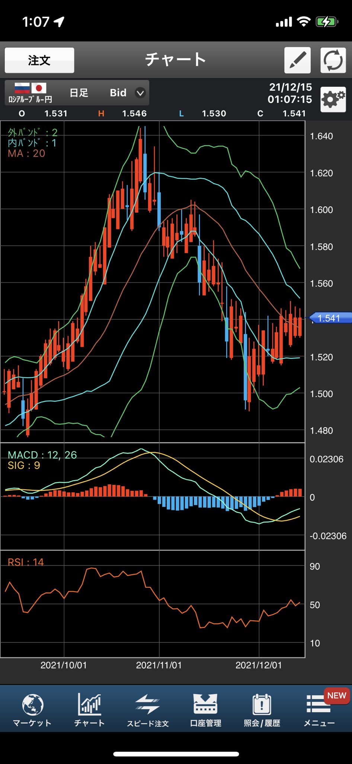352x764 pixels.
Task: Tap the 2021/12/01 date axis label
Action: pos(259,665)
